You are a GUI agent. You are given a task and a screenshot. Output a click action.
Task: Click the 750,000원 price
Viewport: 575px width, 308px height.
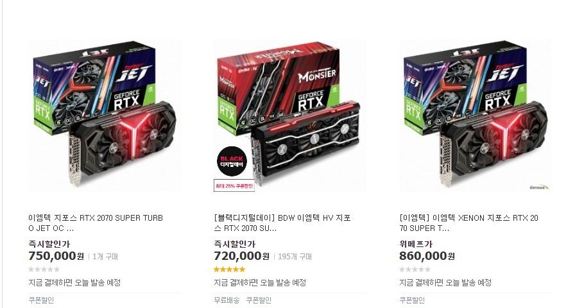[56, 256]
